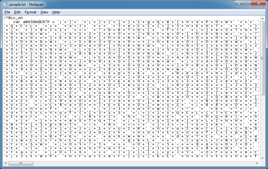Open the Format menu
This screenshot has height=169, width=268.
(30, 12)
